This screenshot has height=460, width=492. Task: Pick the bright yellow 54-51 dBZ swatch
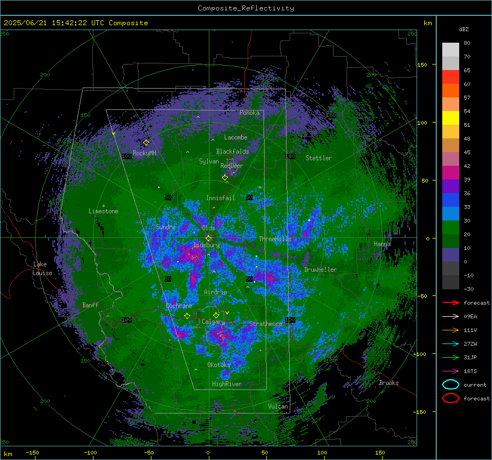tap(450, 118)
